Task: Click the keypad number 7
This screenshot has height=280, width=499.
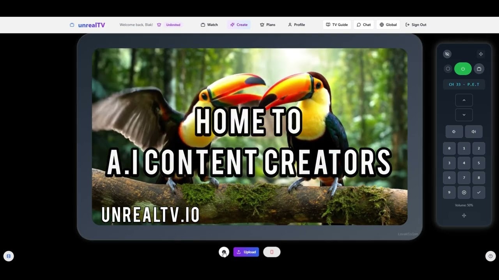Action: click(x=464, y=178)
